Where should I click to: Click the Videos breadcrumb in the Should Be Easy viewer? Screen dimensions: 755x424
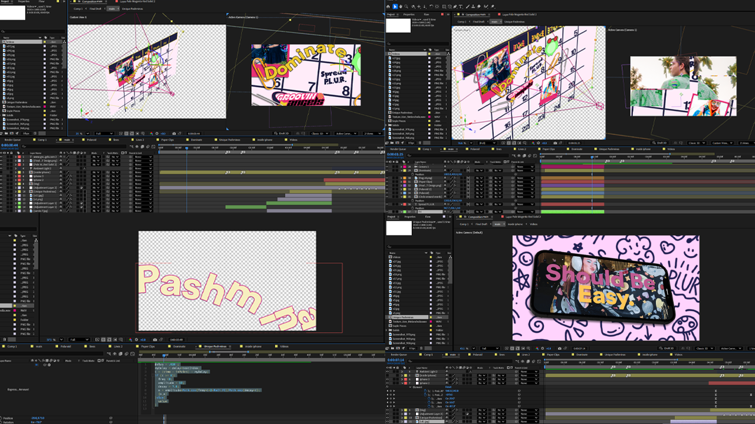pos(533,224)
